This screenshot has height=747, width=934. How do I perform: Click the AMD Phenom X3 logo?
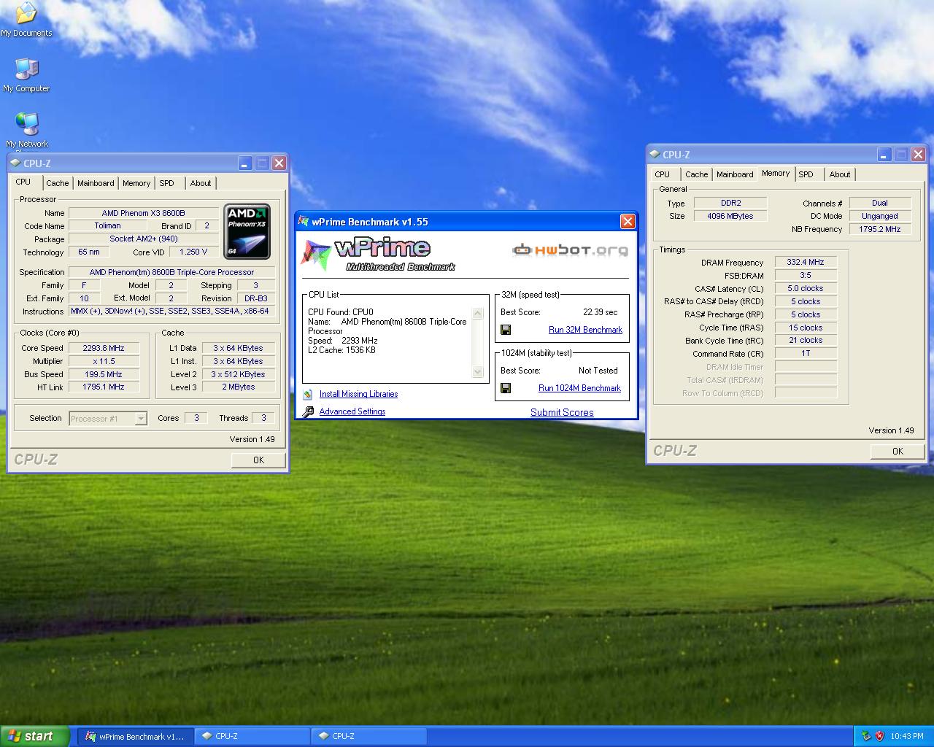(247, 231)
